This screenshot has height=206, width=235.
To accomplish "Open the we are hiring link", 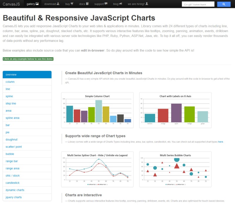I will 138,4.
